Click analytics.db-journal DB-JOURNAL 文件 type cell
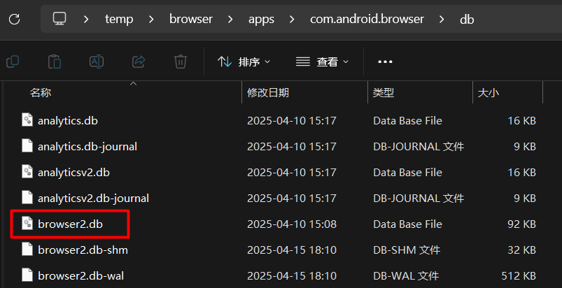Screen dimensions: 562x288 (419, 147)
